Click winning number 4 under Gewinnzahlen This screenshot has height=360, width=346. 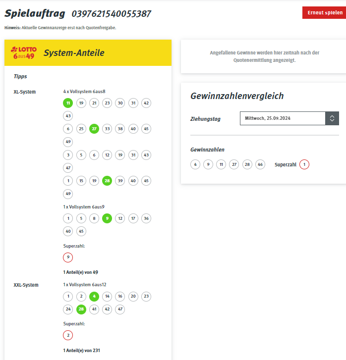pos(195,164)
